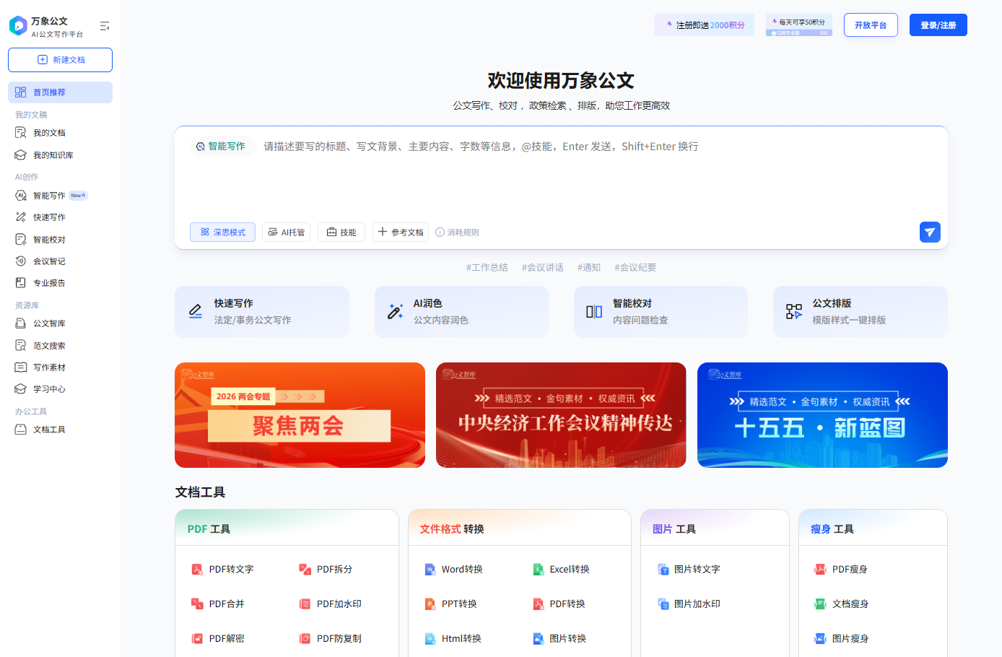Open the PDF拆分 tool

[326, 570]
